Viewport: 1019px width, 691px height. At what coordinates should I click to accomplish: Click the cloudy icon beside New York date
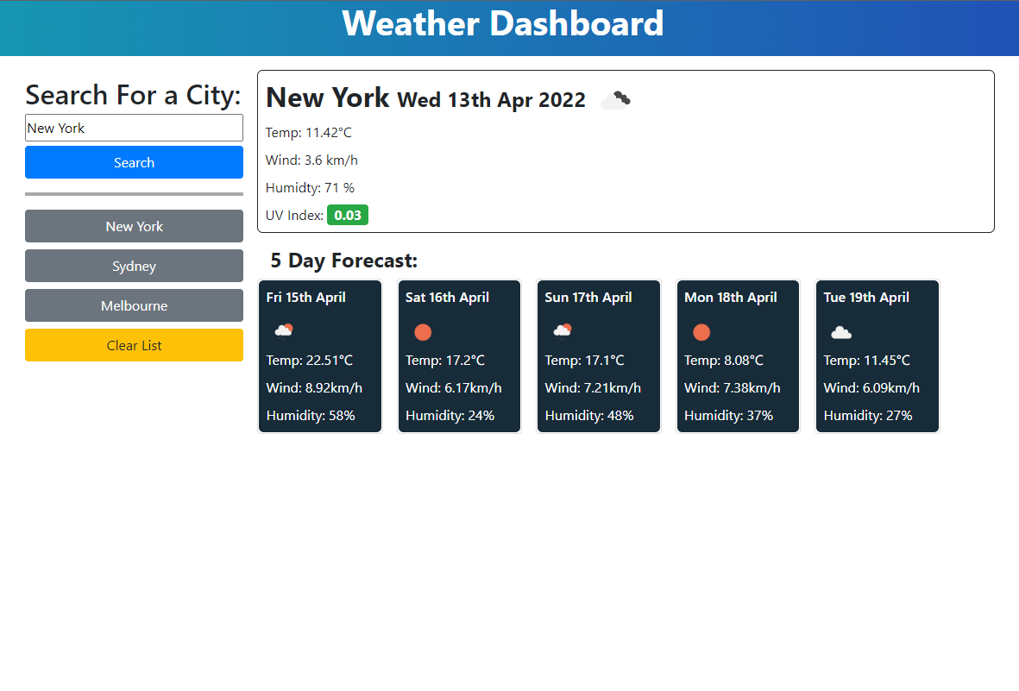click(614, 101)
